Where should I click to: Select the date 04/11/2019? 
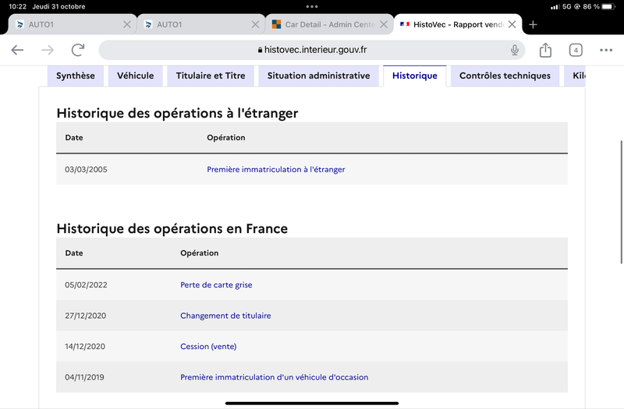pos(84,377)
